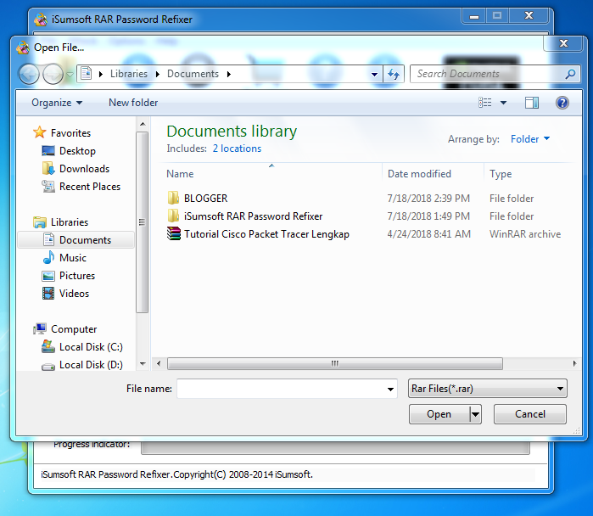Select Desktop in the navigation pane

click(77, 151)
